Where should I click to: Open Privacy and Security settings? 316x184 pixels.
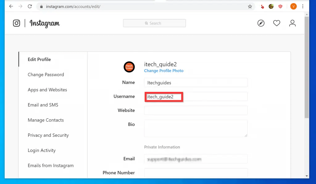(x=48, y=135)
